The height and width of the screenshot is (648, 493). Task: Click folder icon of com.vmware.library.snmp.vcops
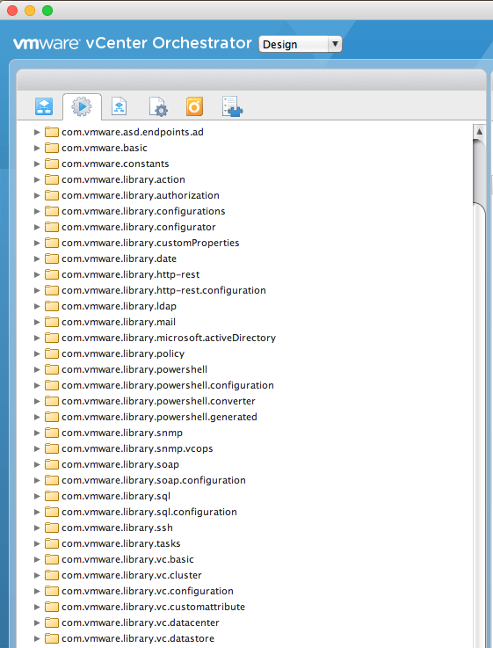pyautogui.click(x=52, y=448)
